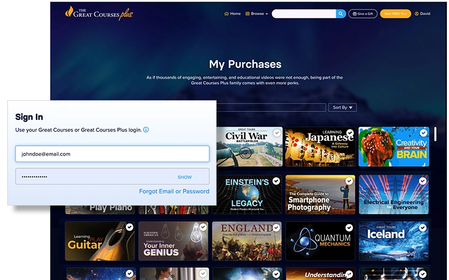Toggle checkmark on Electrical Engineering for Everyone
This screenshot has width=449, height=280.
click(423, 181)
